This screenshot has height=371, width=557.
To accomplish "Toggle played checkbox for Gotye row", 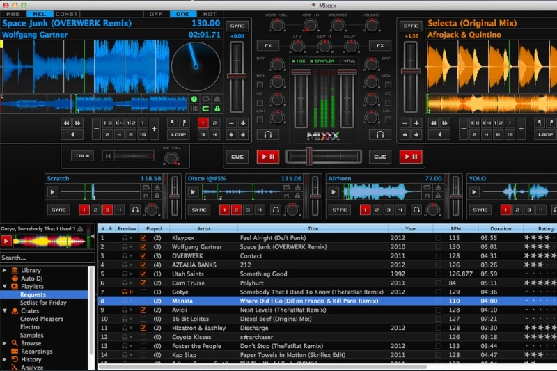I will pos(143,292).
